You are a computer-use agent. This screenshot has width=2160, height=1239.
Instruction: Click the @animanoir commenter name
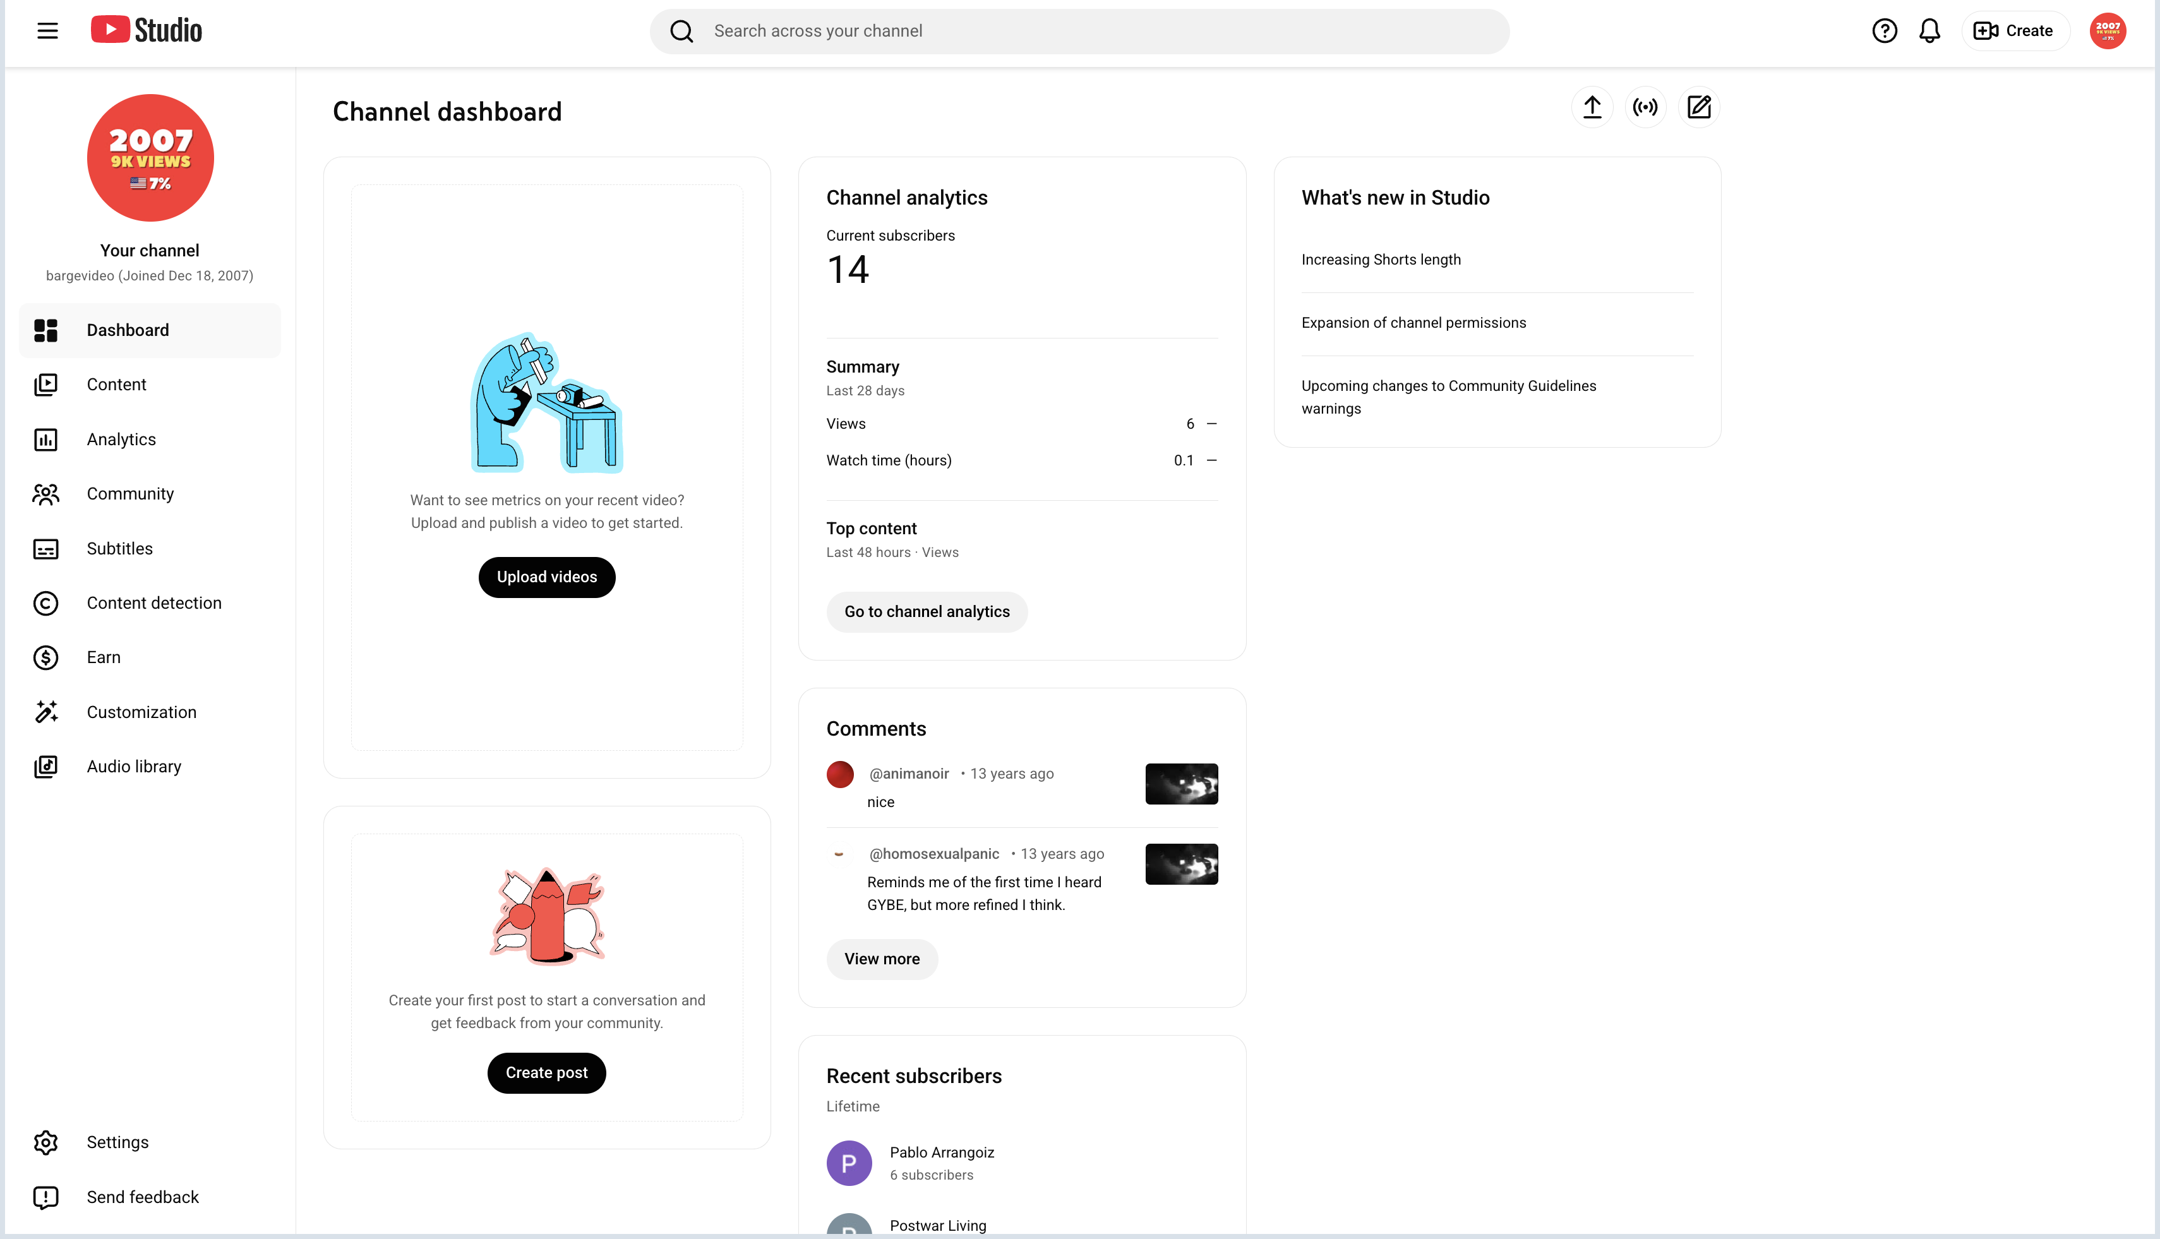click(x=908, y=774)
